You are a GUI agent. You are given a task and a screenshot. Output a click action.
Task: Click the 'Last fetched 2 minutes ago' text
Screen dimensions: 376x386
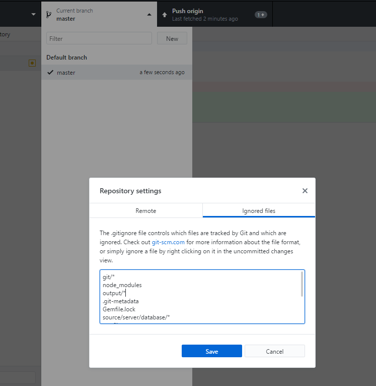click(x=205, y=19)
